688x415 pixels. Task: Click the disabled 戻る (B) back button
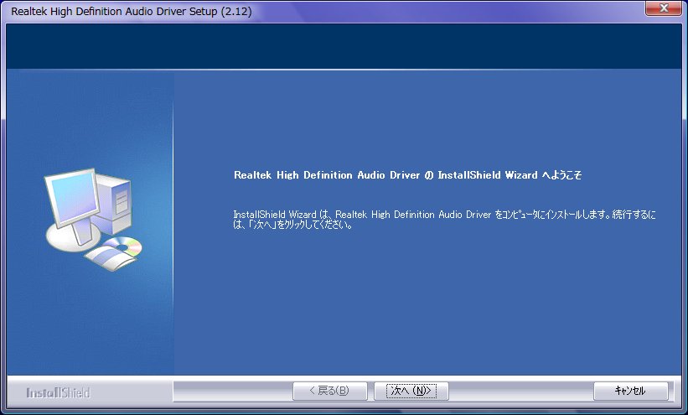click(x=330, y=391)
